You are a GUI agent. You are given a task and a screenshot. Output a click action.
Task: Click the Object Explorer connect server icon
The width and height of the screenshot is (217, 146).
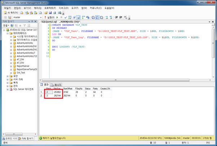[x=12, y=26]
